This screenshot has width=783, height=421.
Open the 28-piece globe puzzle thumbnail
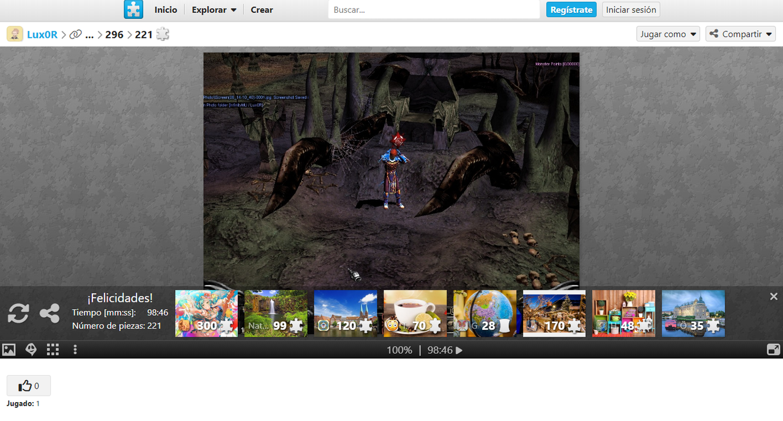pos(484,313)
